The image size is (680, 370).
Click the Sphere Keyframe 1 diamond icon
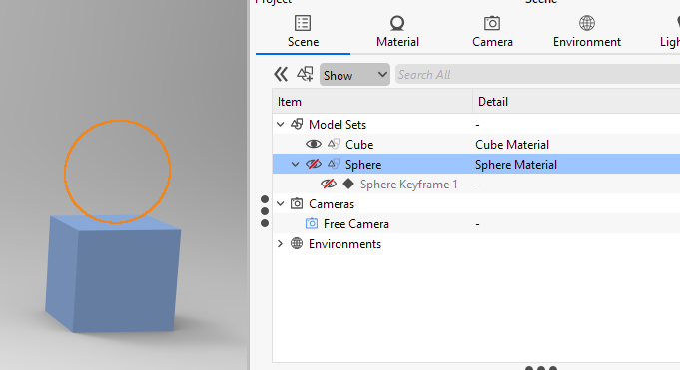point(348,184)
